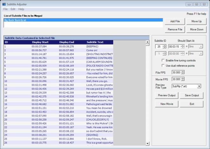Select Big Buck Bunn3y.srt in file list
This screenshot has height=149, width=210.
click(x=83, y=20)
